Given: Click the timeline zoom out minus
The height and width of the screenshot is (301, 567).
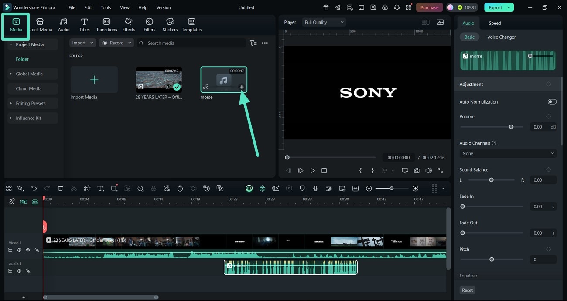Looking at the screenshot, I should click(x=369, y=188).
